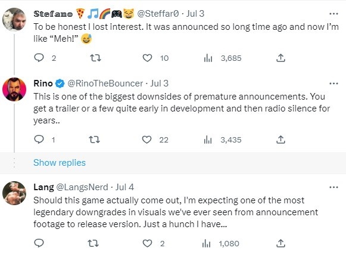The width and height of the screenshot is (346, 254).
Task: View analytics for Rino's tweet
Action: point(208,140)
